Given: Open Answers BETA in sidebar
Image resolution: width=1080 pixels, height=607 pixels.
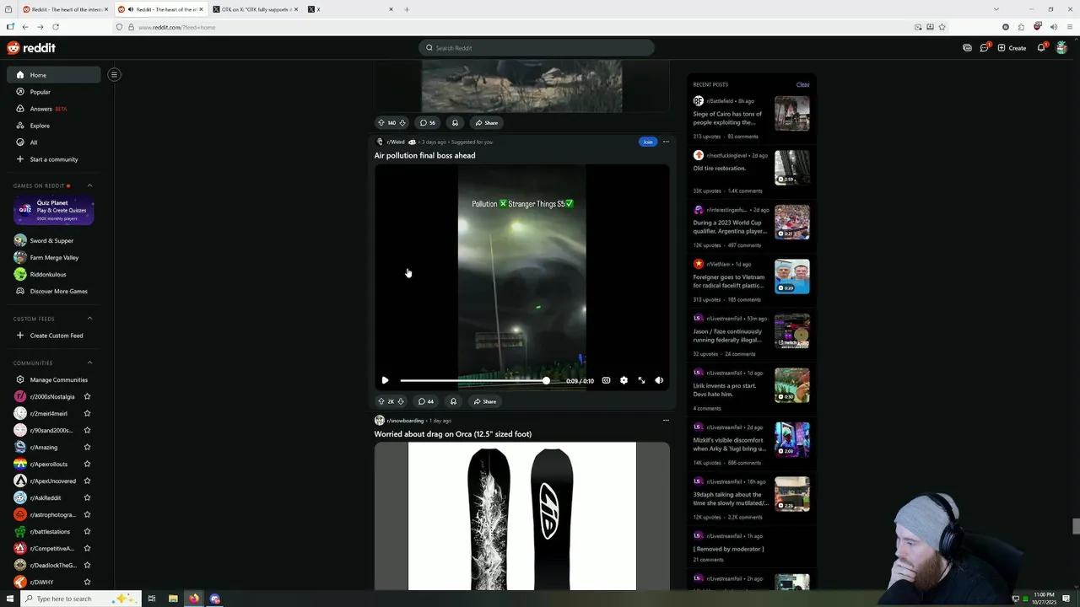Looking at the screenshot, I should [x=54, y=109].
